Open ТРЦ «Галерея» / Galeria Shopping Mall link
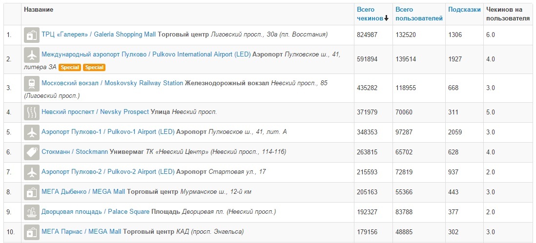536x243 pixels. (99, 35)
